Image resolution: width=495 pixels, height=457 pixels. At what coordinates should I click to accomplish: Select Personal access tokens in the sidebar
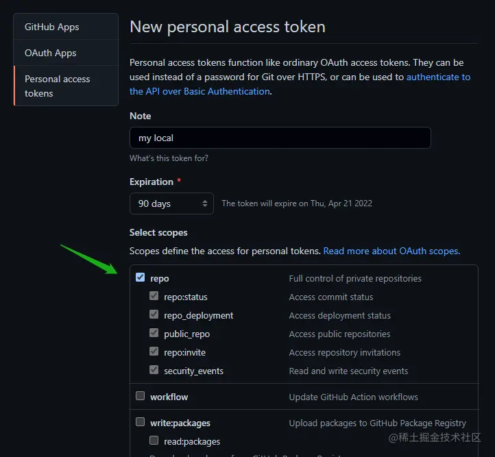58,86
